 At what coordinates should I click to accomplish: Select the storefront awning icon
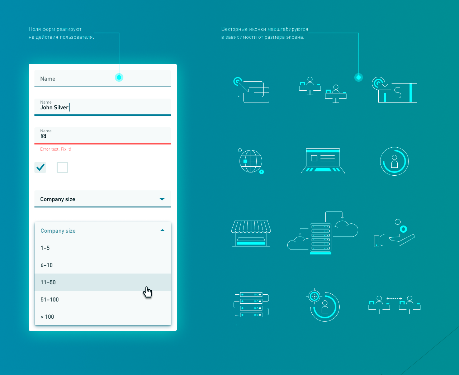point(251,233)
